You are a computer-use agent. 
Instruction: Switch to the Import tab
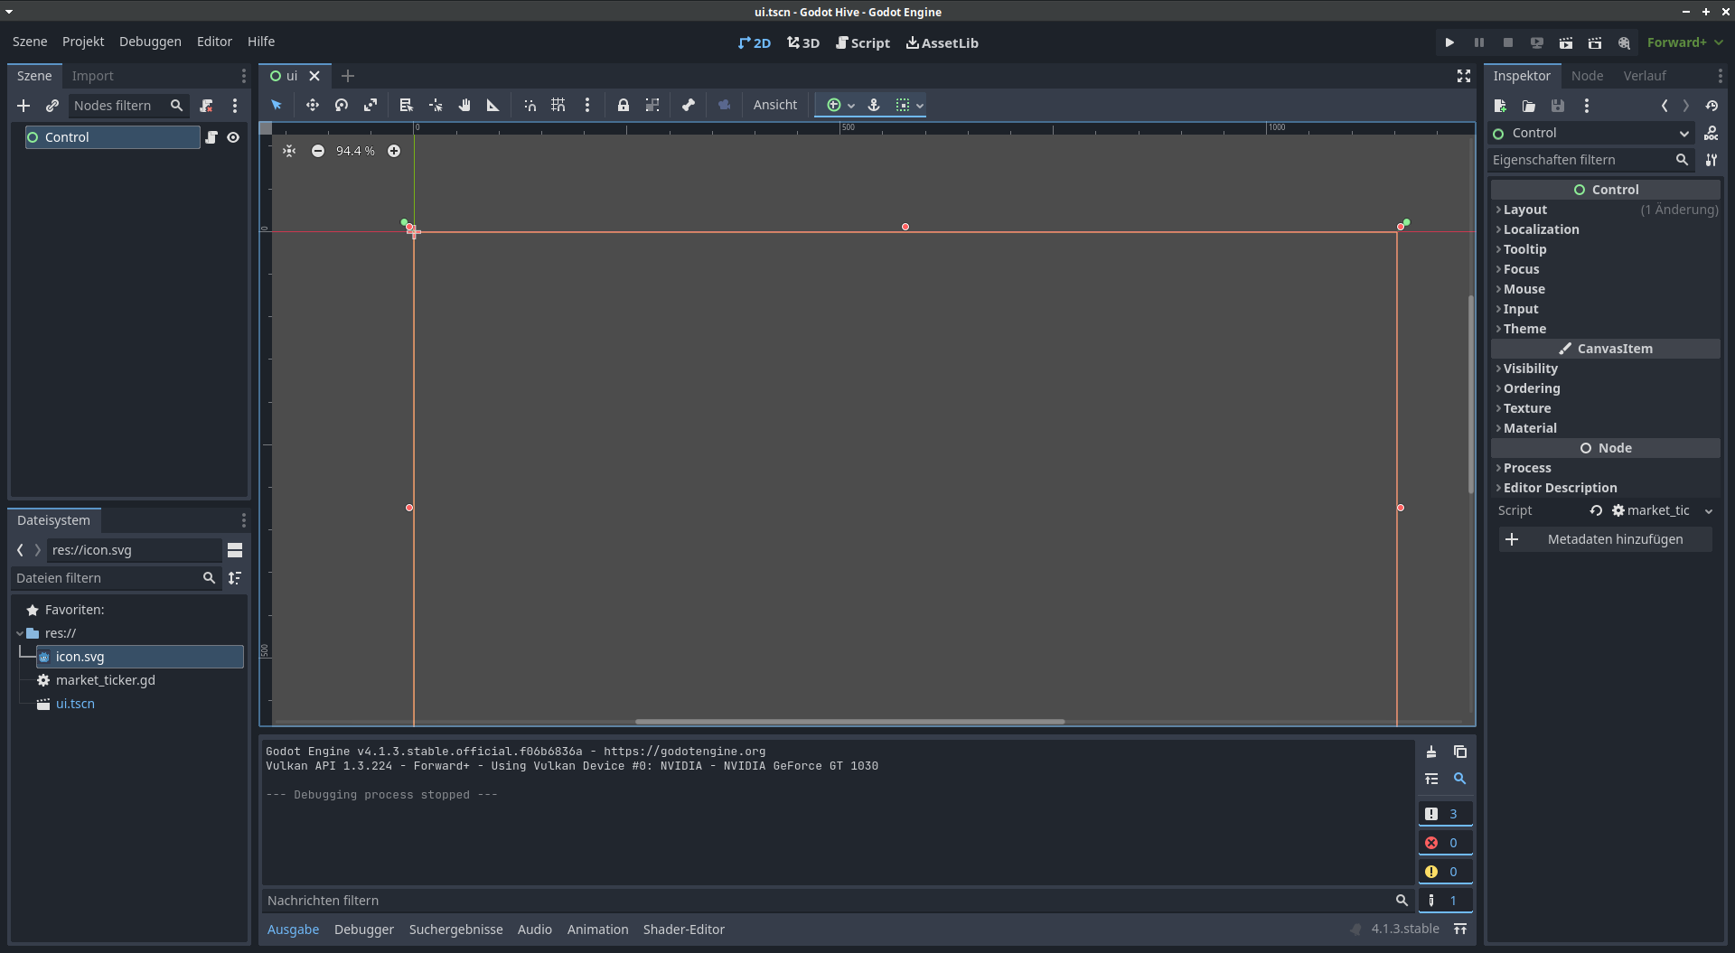[x=92, y=76]
